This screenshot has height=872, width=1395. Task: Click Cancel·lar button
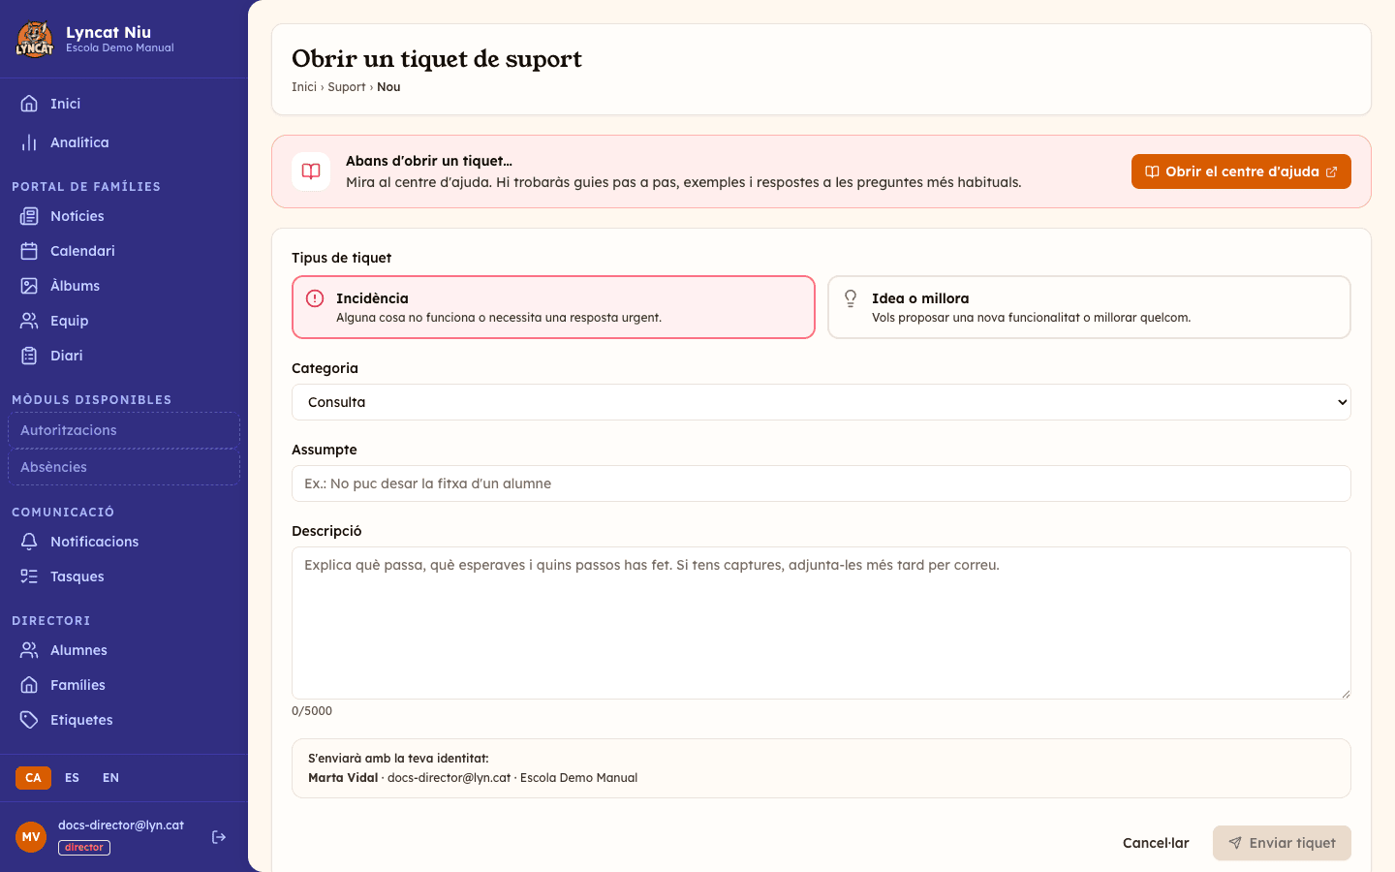[x=1156, y=843]
